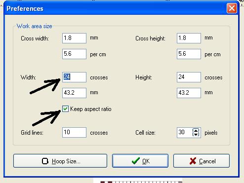Focus the Width mm input field
Screen dimensions: 244x183
tap(74, 93)
